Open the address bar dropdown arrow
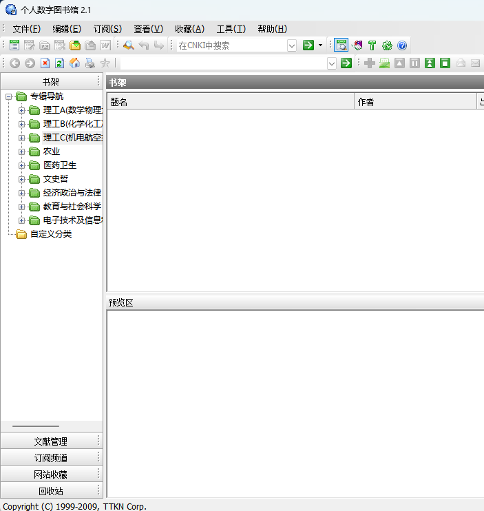The height and width of the screenshot is (511, 484). pos(331,63)
